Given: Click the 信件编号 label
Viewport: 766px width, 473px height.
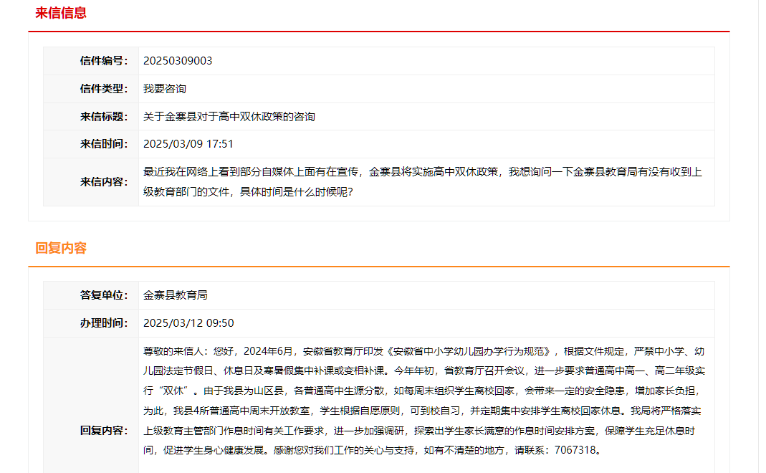Looking at the screenshot, I should point(104,61).
